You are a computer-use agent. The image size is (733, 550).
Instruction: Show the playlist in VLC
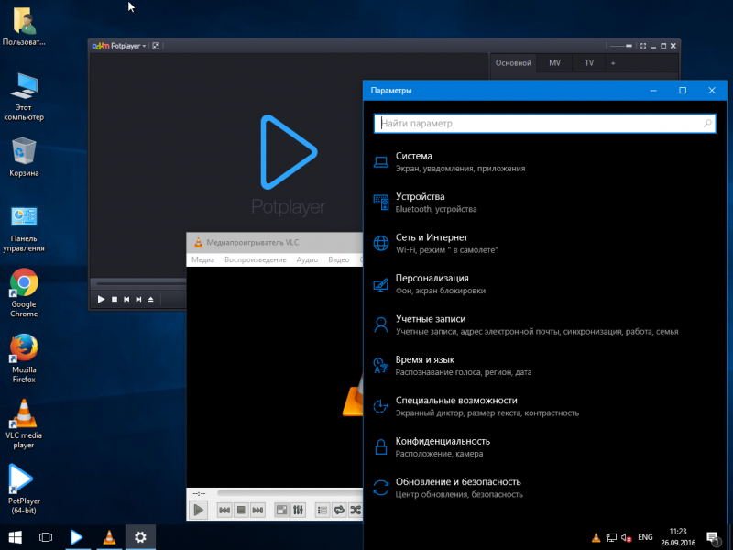click(x=323, y=510)
